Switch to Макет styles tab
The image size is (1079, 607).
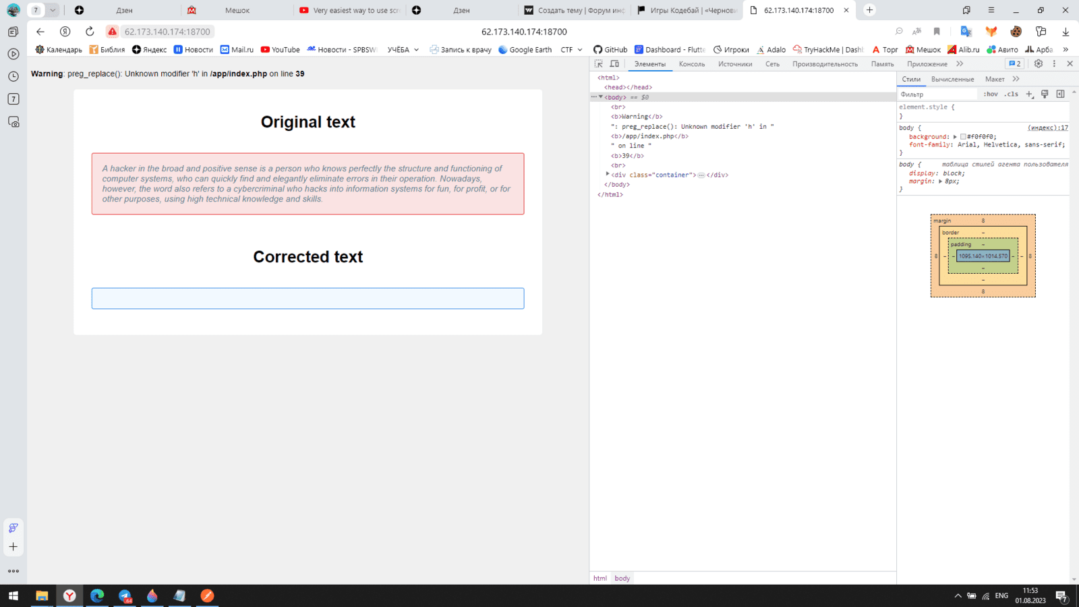point(995,79)
